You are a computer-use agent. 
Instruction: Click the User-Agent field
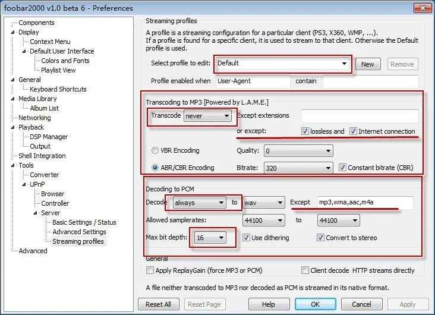[253, 81]
